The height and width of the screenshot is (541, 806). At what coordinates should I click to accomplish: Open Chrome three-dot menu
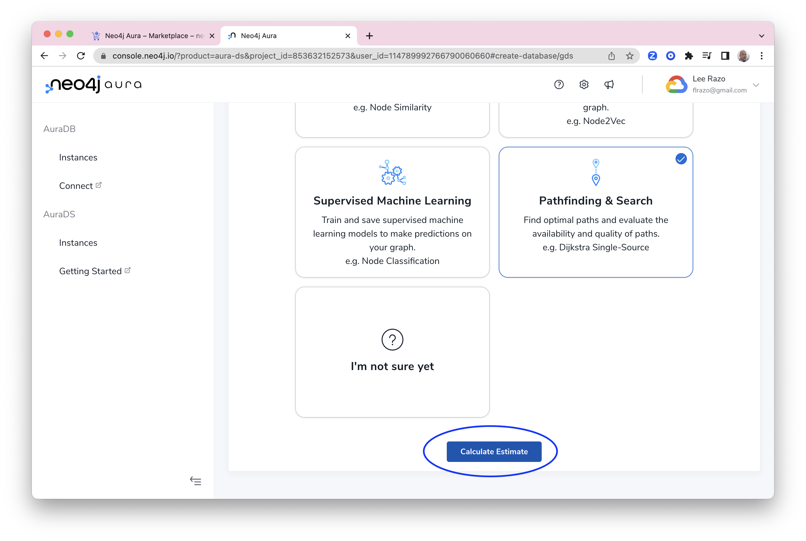pyautogui.click(x=762, y=56)
